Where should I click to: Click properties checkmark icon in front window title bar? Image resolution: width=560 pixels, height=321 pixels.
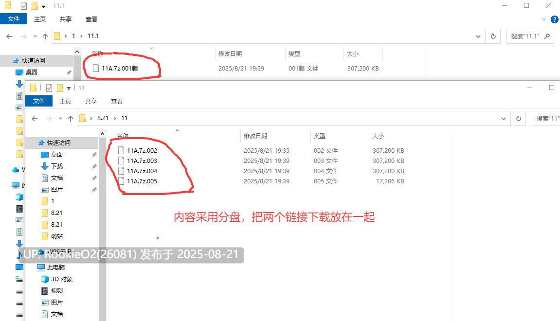pyautogui.click(x=49, y=88)
